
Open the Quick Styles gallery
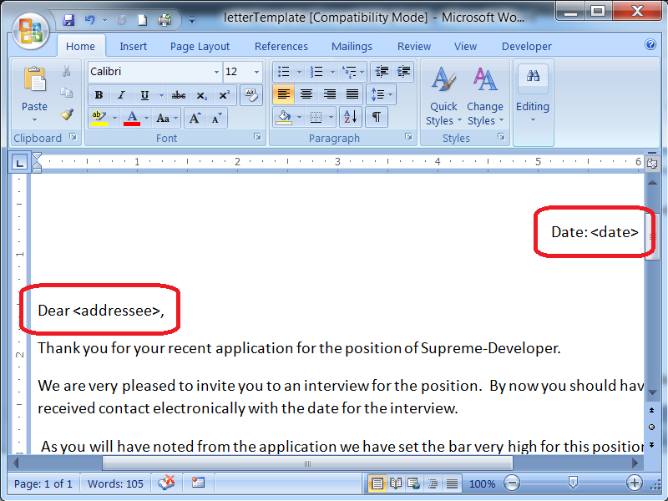(x=443, y=96)
